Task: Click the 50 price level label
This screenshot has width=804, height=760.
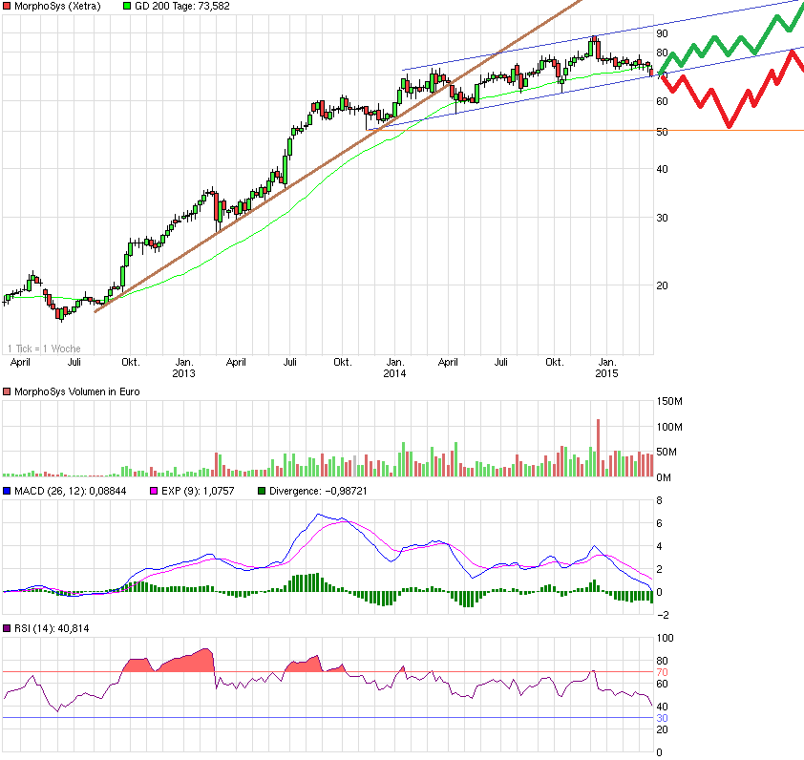Action: (662, 132)
